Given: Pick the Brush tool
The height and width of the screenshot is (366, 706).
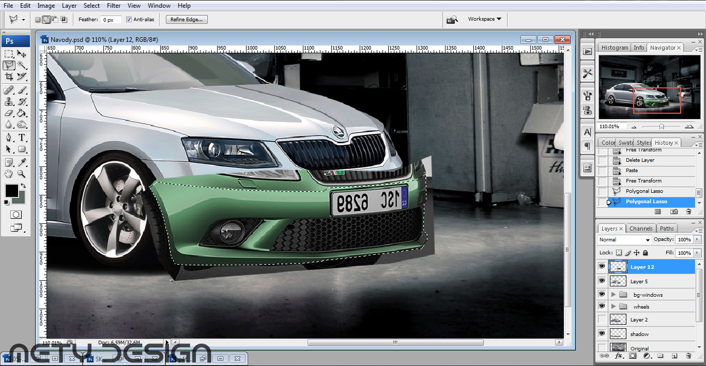Looking at the screenshot, I should pos(22,90).
